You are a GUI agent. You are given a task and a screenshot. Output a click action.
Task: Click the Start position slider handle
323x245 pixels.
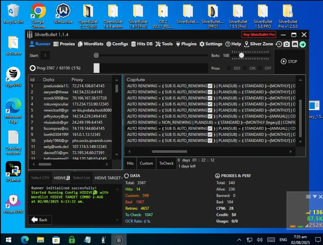pos(96,55)
